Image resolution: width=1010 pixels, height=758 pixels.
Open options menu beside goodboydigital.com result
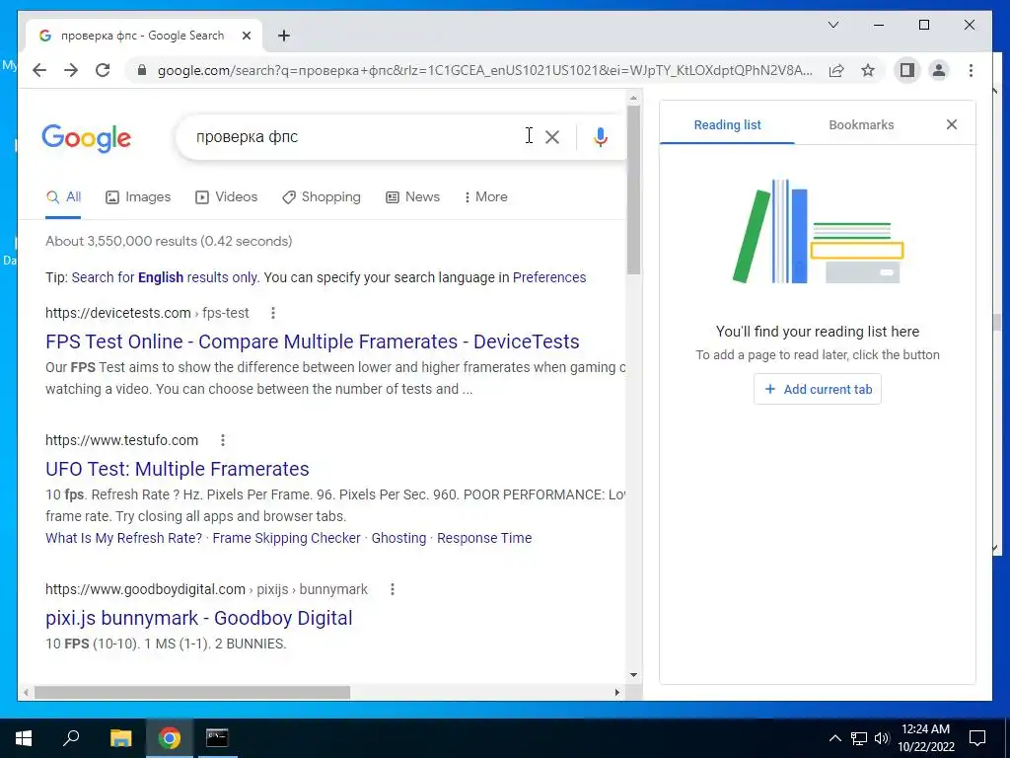click(x=393, y=589)
